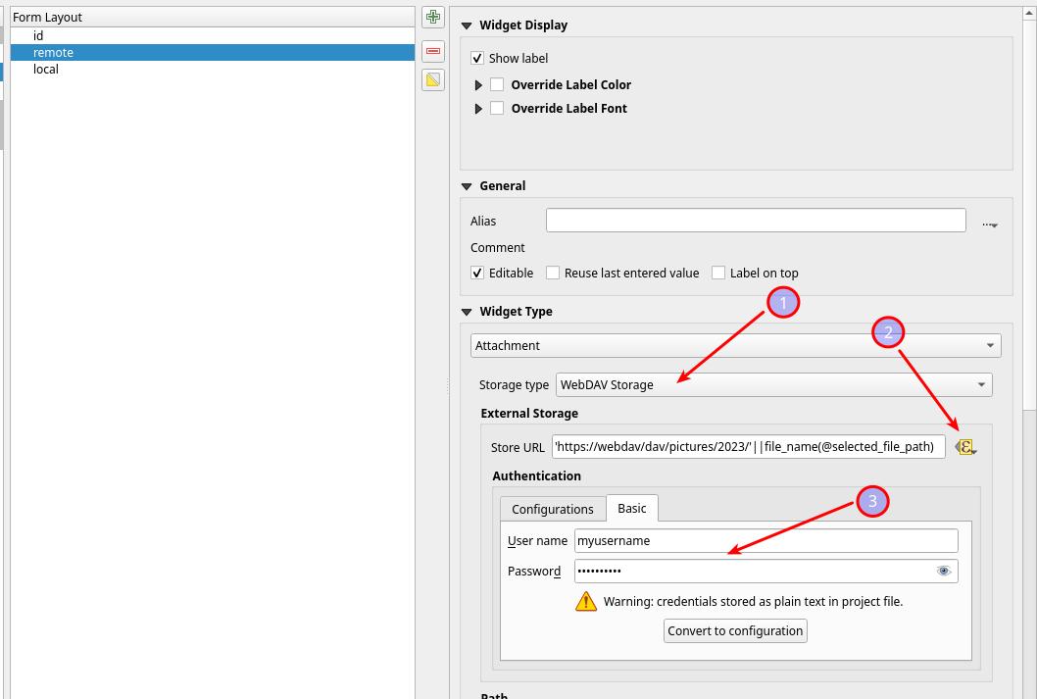Open the Storage type dropdown
Viewport: 1037px width, 699px height.
pos(773,385)
